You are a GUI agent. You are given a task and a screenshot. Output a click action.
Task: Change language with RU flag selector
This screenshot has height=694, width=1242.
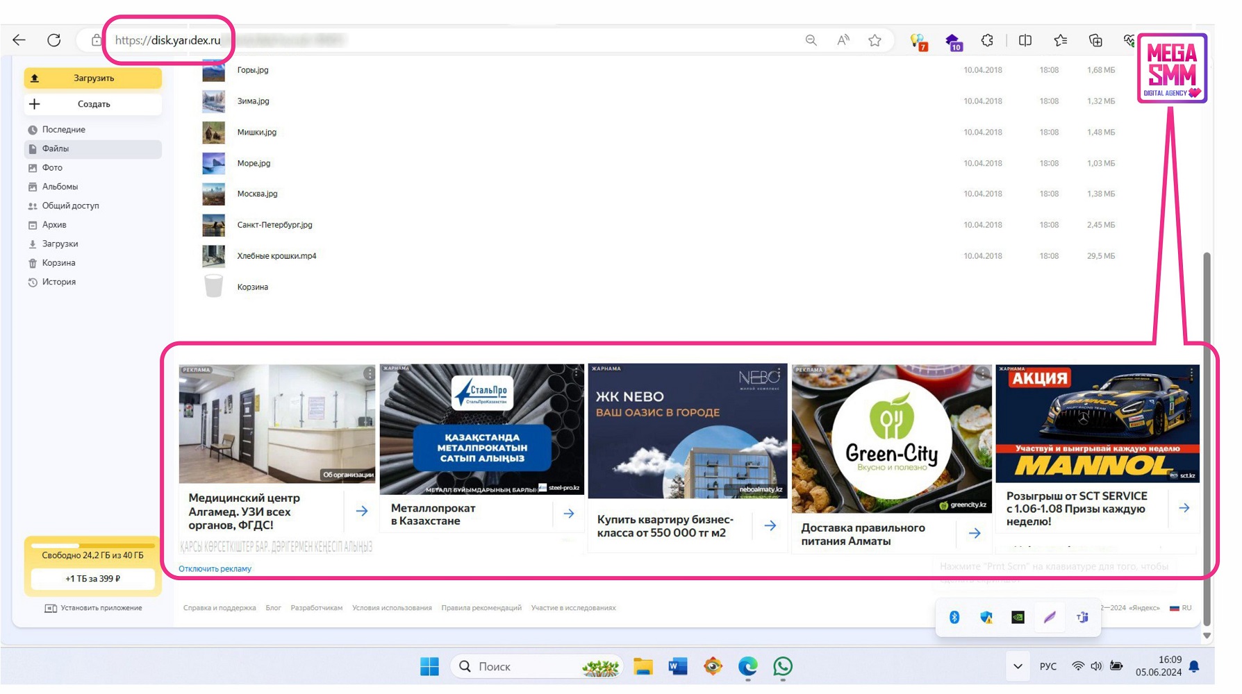(x=1181, y=609)
